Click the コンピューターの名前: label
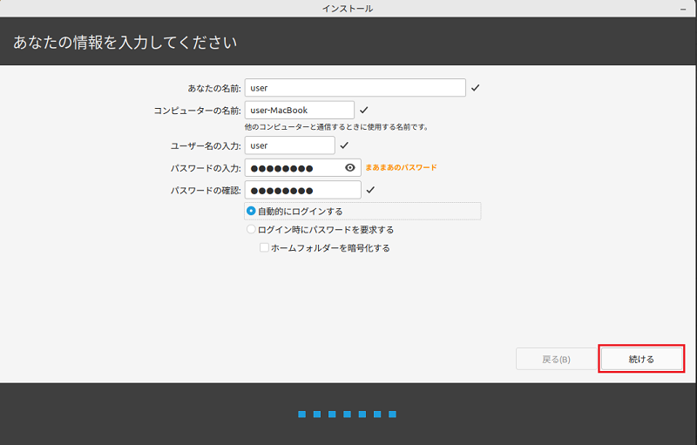 198,111
